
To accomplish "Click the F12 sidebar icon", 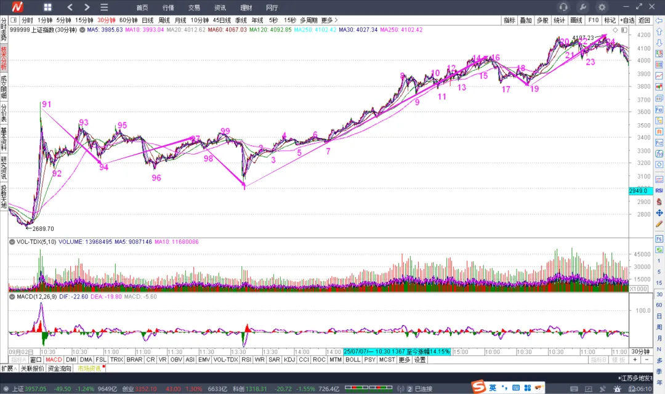I will [x=659, y=142].
